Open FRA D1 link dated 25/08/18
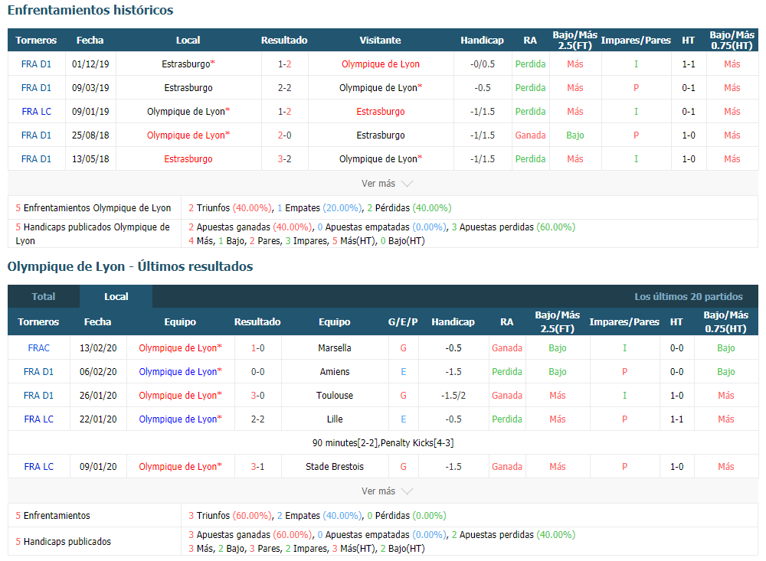Image resolution: width=766 pixels, height=561 pixels. click(36, 135)
